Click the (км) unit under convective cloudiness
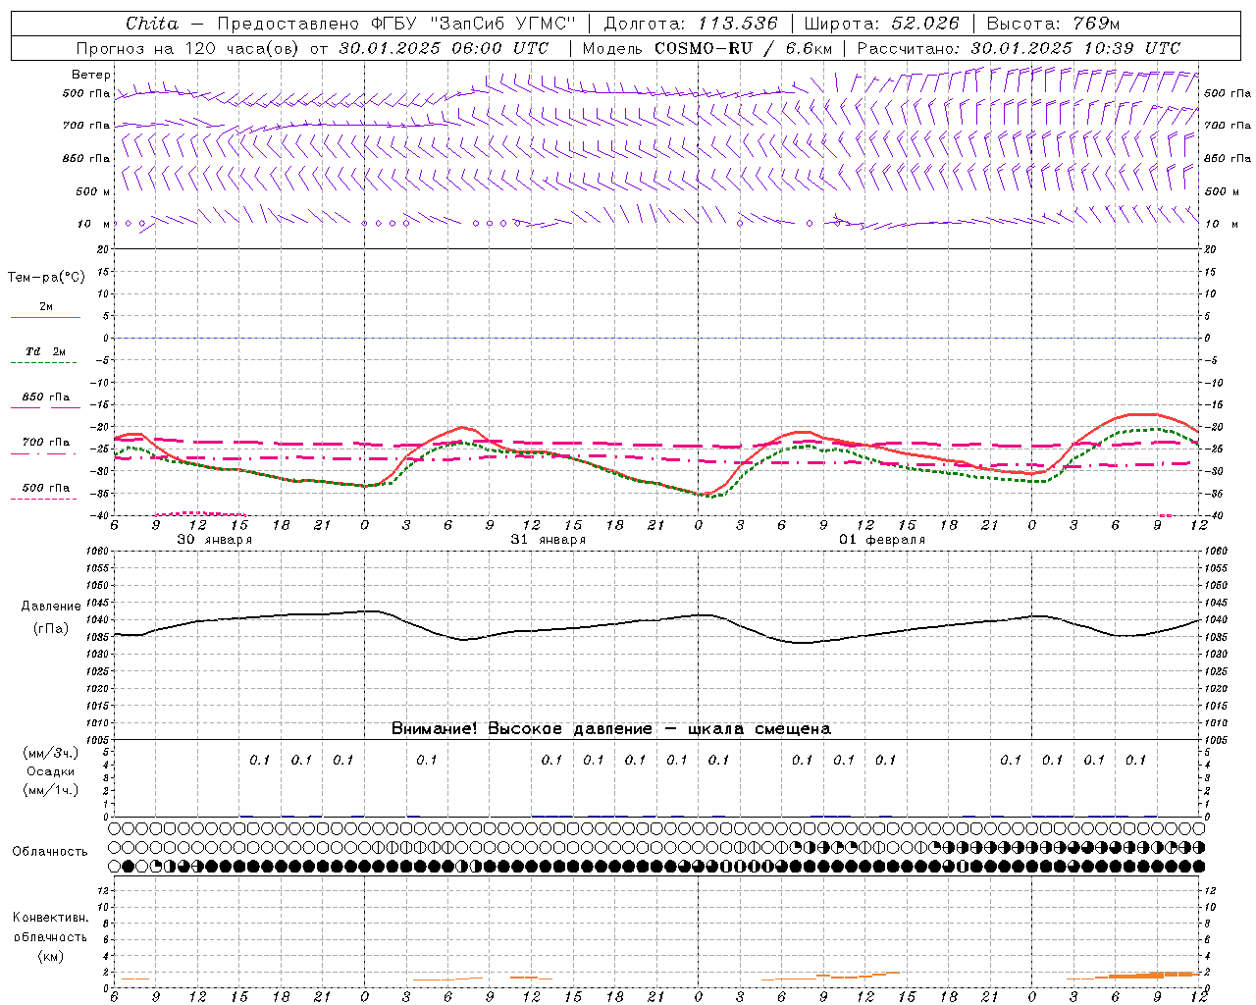Screen dimensions: 1256x1005 [50, 956]
